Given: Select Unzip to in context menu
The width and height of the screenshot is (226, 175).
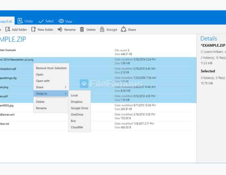Looking at the screenshot, I should click(x=51, y=93).
